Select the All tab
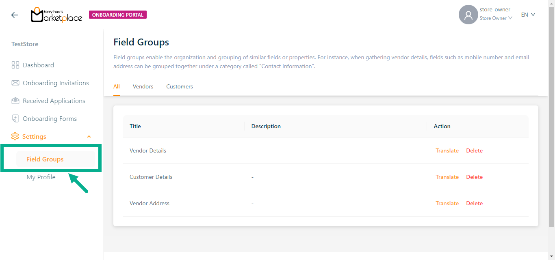Screen dimensions: 555x260 (117, 86)
